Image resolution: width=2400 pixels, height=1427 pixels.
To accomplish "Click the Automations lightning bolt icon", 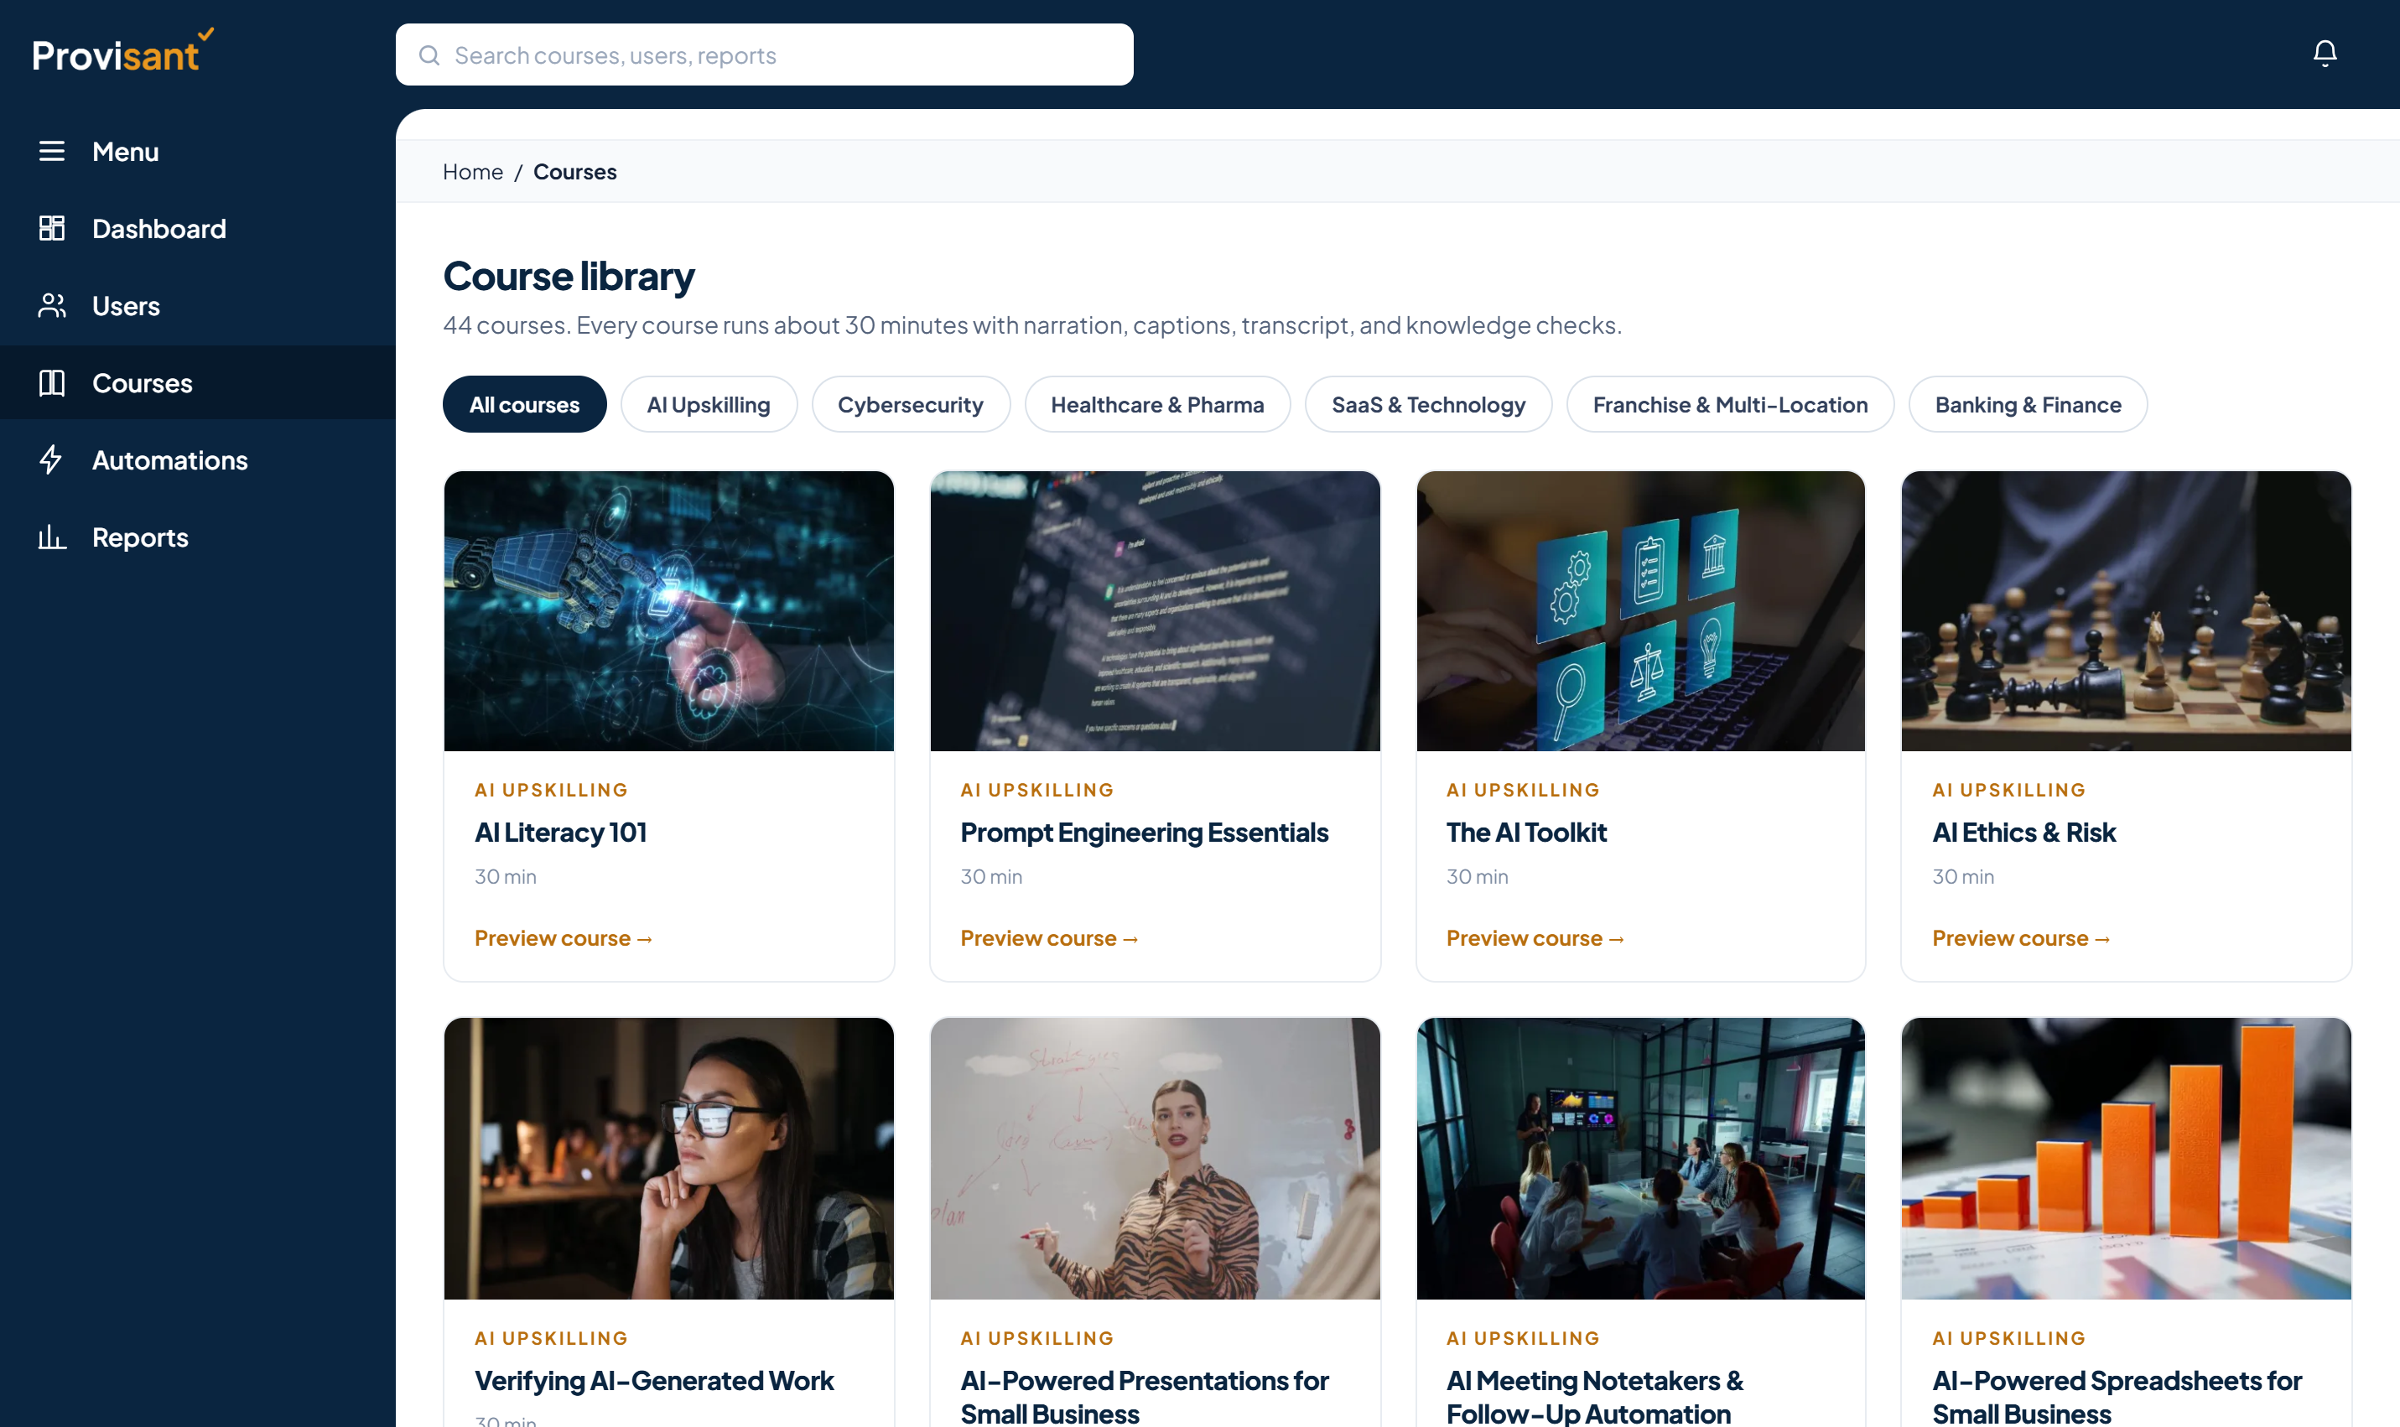I will pyautogui.click(x=52, y=459).
